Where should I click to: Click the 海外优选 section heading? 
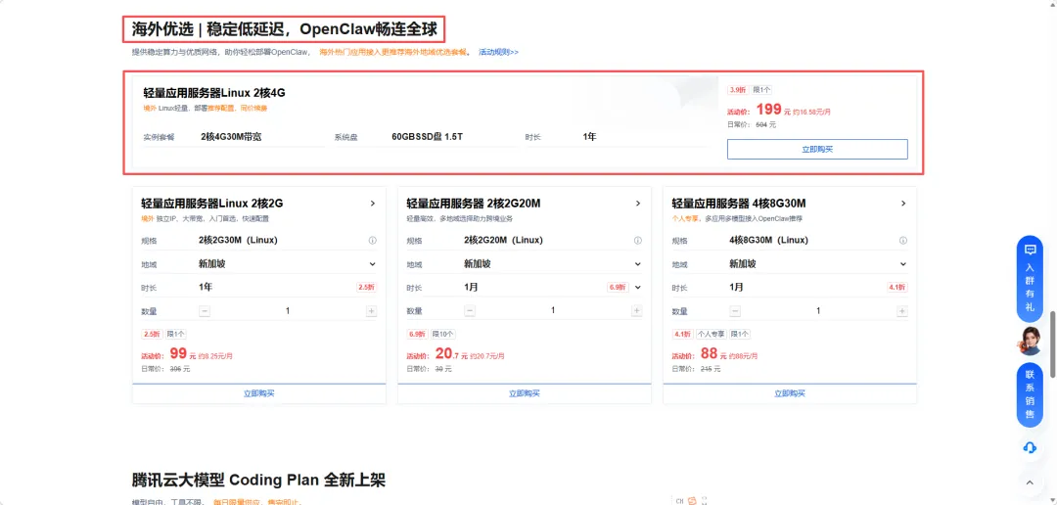click(285, 29)
